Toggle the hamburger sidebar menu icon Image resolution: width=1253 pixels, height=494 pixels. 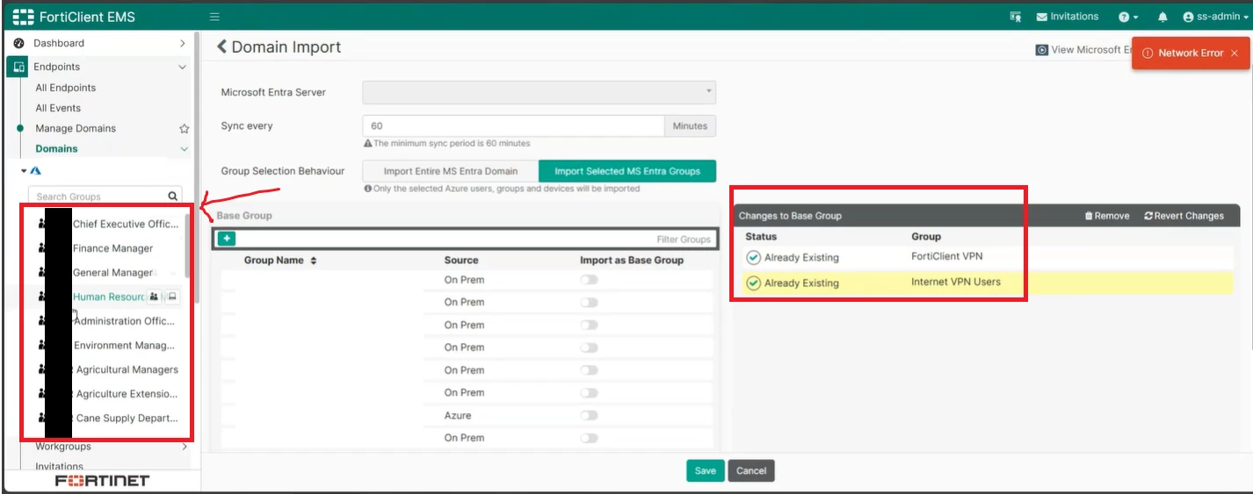point(214,17)
